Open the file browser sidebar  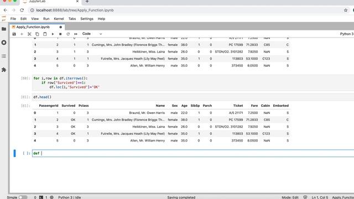coord(4,29)
